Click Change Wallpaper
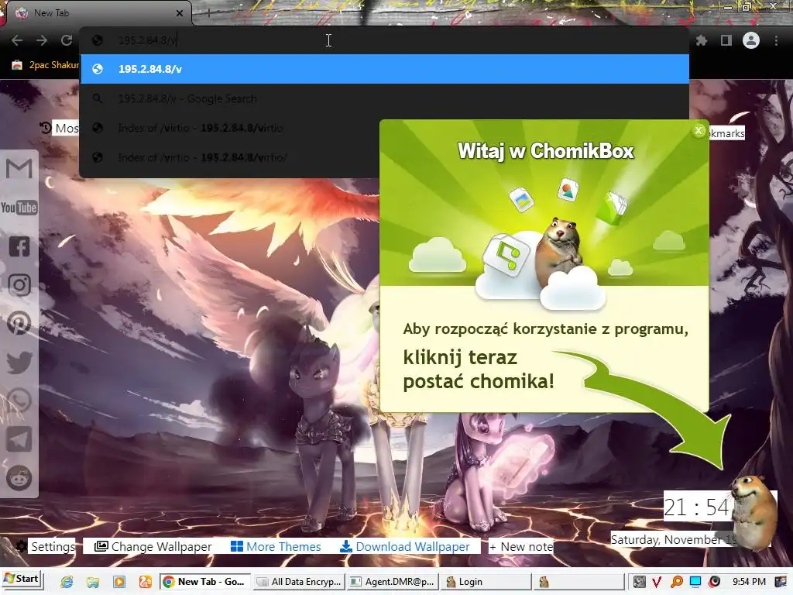 [153, 546]
